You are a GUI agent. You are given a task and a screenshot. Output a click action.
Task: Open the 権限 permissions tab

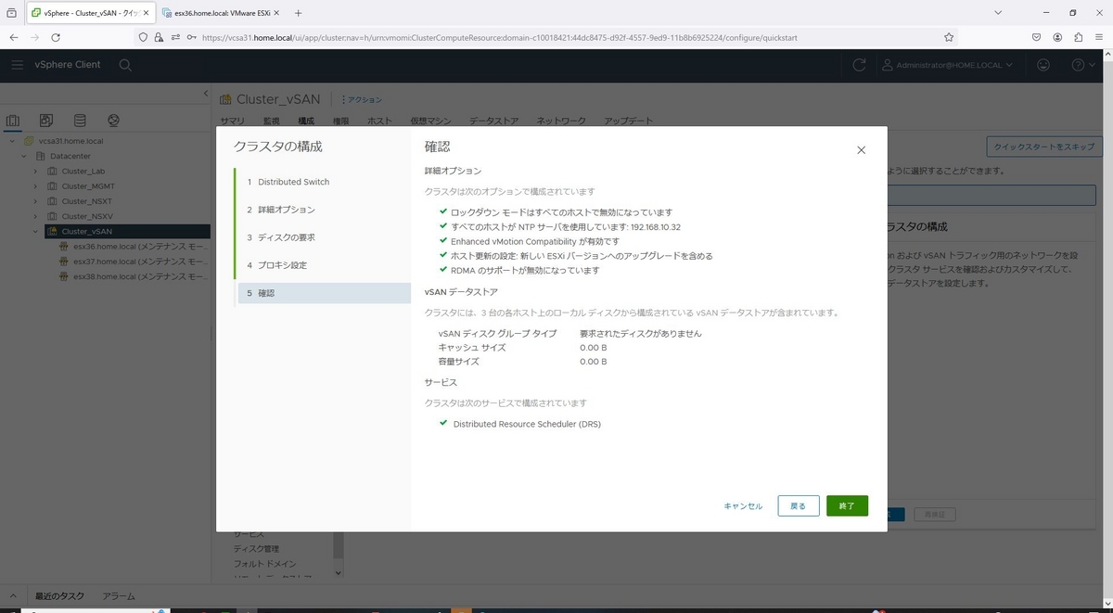340,121
